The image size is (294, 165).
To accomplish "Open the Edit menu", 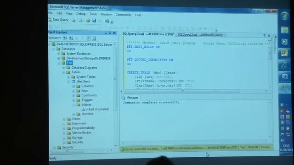I will pos(59,13).
